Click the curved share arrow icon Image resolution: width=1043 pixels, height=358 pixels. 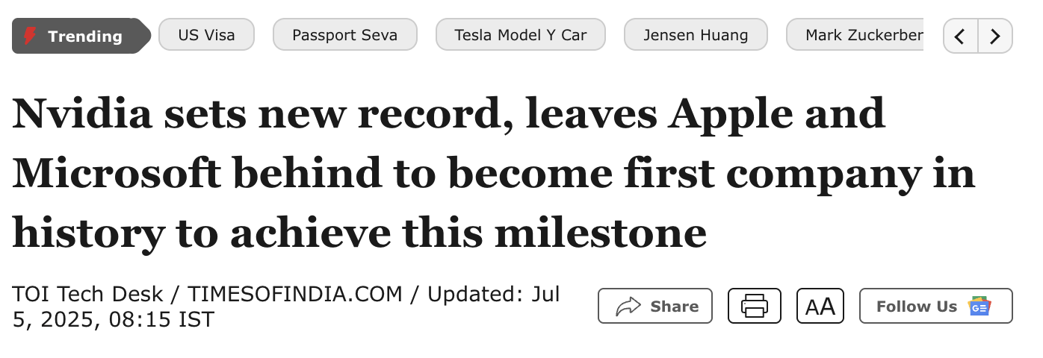pos(628,307)
